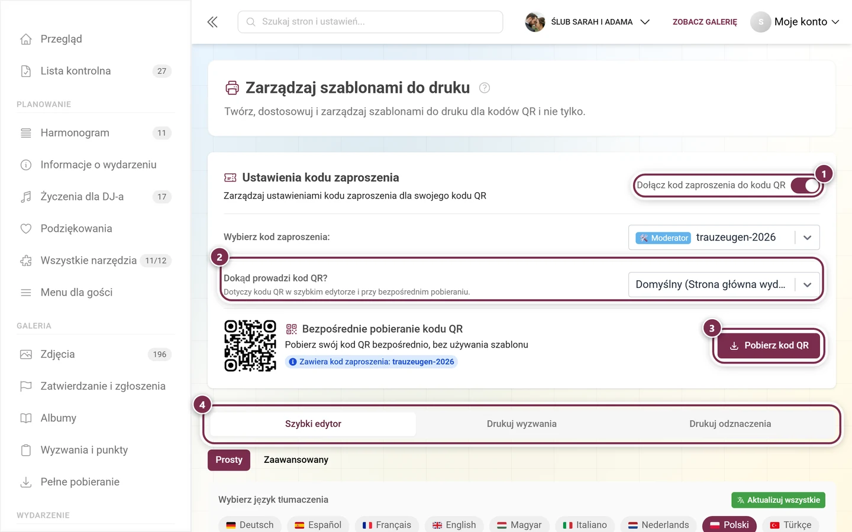Click the Aktualizuj wszystkie button

[x=778, y=500]
